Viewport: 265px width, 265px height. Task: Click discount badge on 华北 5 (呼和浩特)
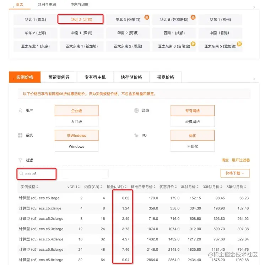pos(193,17)
